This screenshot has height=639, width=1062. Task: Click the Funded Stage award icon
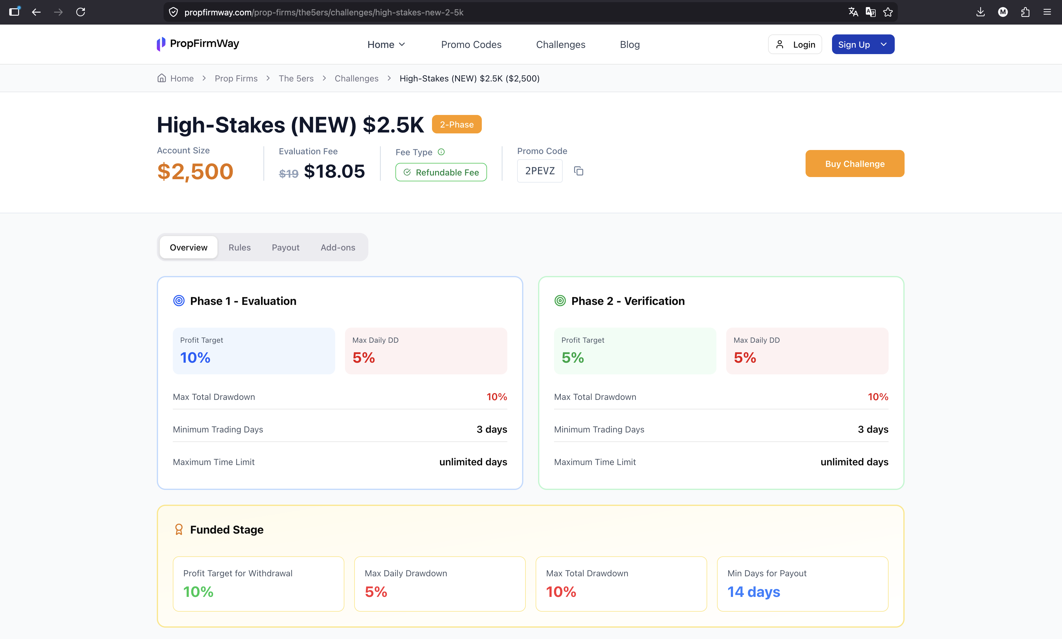coord(179,529)
